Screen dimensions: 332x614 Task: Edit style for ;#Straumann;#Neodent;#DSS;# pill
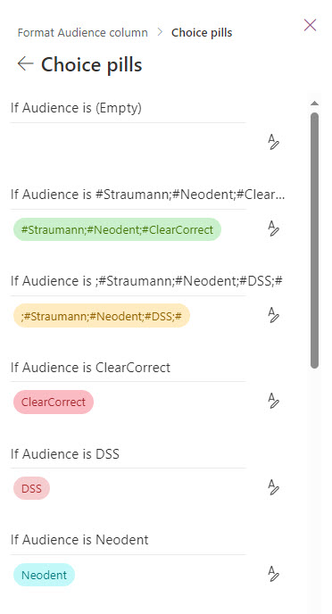point(273,315)
